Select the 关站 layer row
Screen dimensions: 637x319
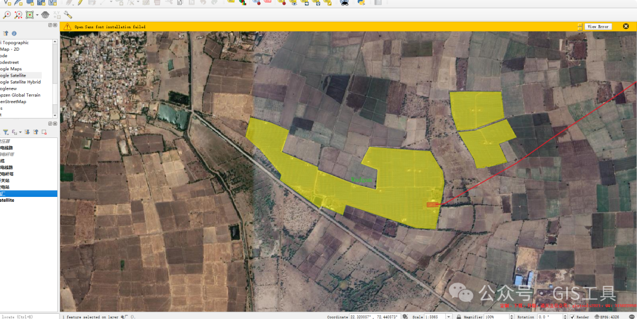(x=28, y=180)
